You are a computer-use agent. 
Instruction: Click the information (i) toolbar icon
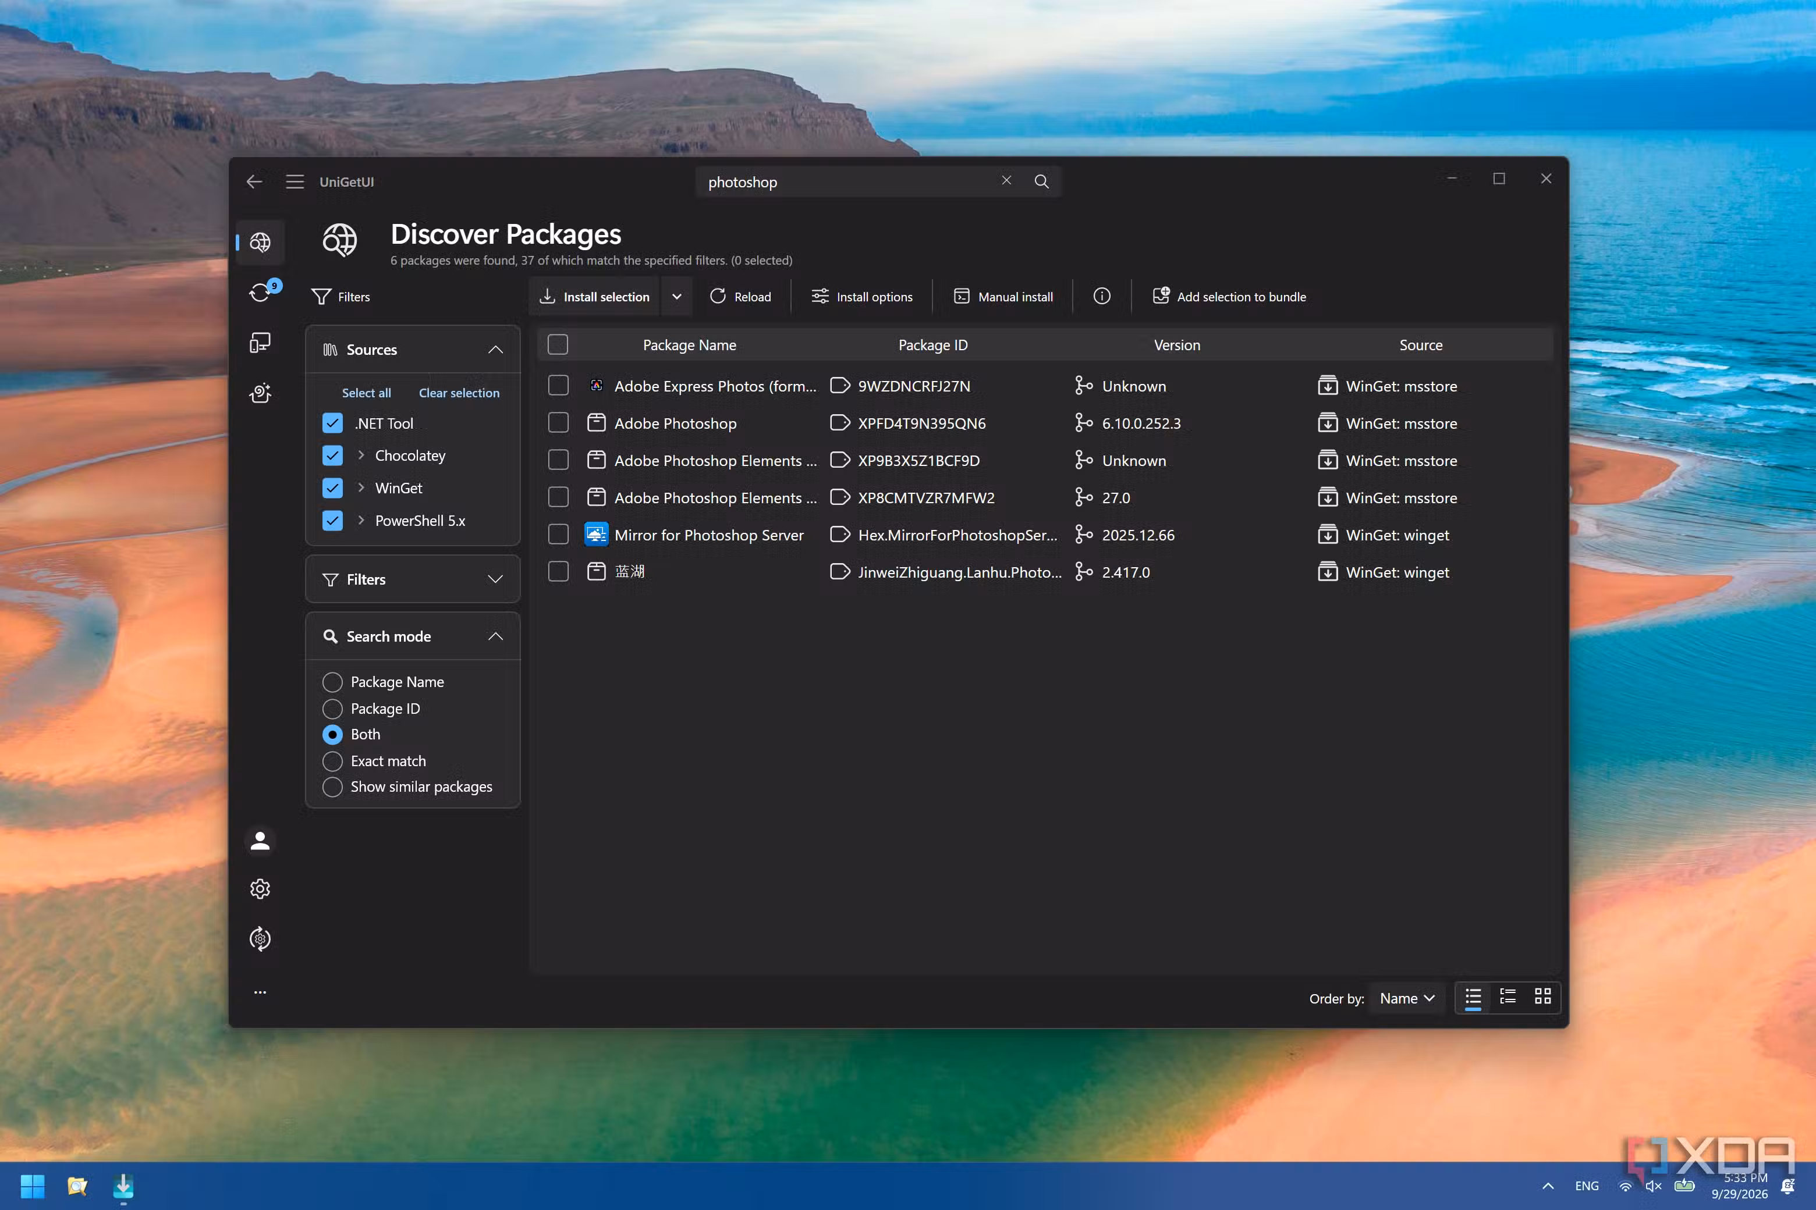click(1102, 296)
